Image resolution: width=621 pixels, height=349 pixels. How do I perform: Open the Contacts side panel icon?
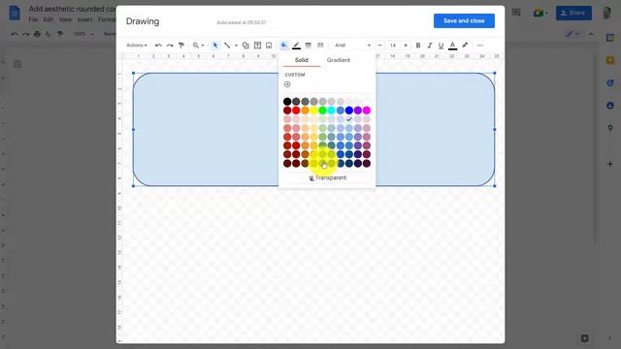tap(610, 106)
